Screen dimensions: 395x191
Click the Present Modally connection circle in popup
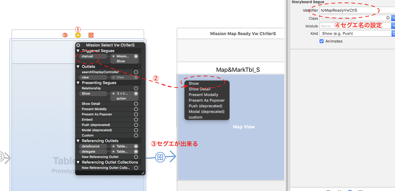tap(136, 109)
